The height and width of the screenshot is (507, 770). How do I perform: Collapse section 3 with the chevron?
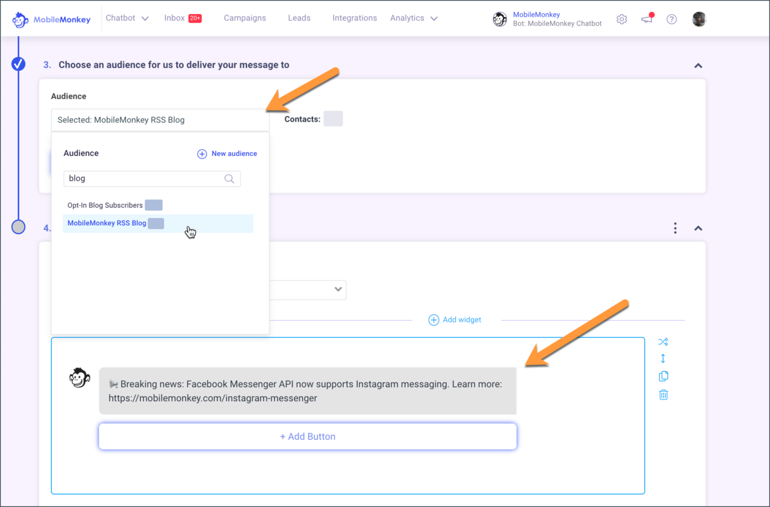click(x=698, y=65)
